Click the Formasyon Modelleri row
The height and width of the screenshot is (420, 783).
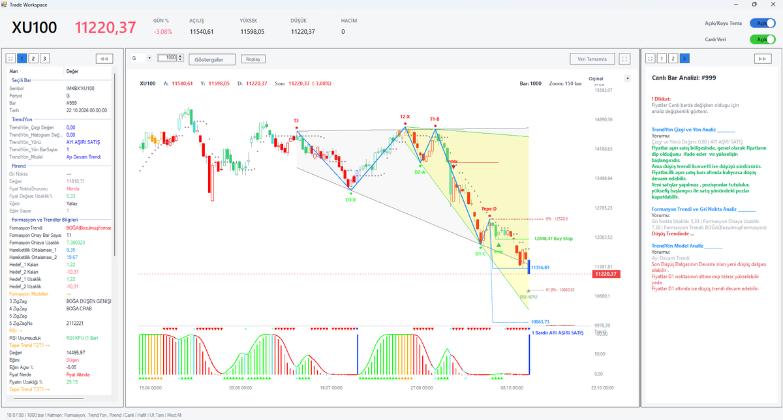(59, 293)
